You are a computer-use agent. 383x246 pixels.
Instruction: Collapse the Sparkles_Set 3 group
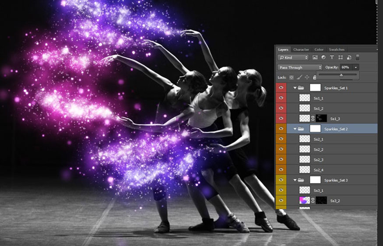tap(295, 180)
